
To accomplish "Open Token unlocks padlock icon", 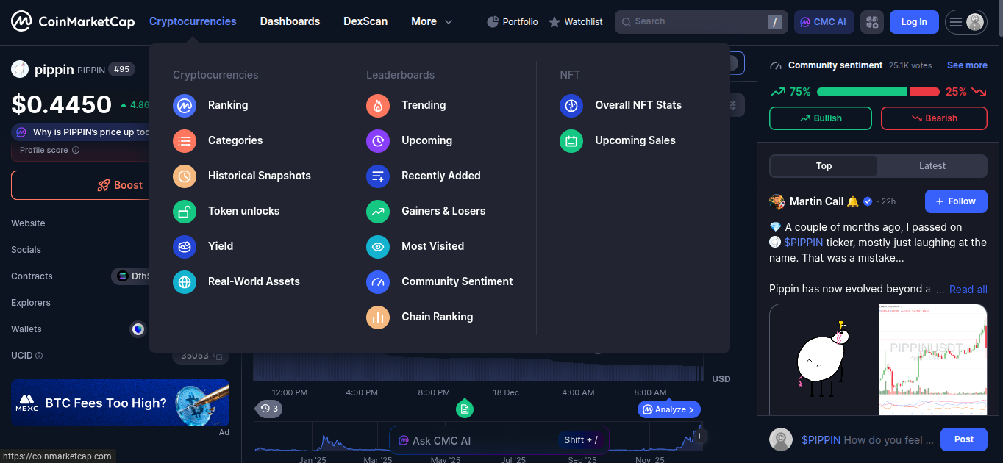I will [x=185, y=211].
